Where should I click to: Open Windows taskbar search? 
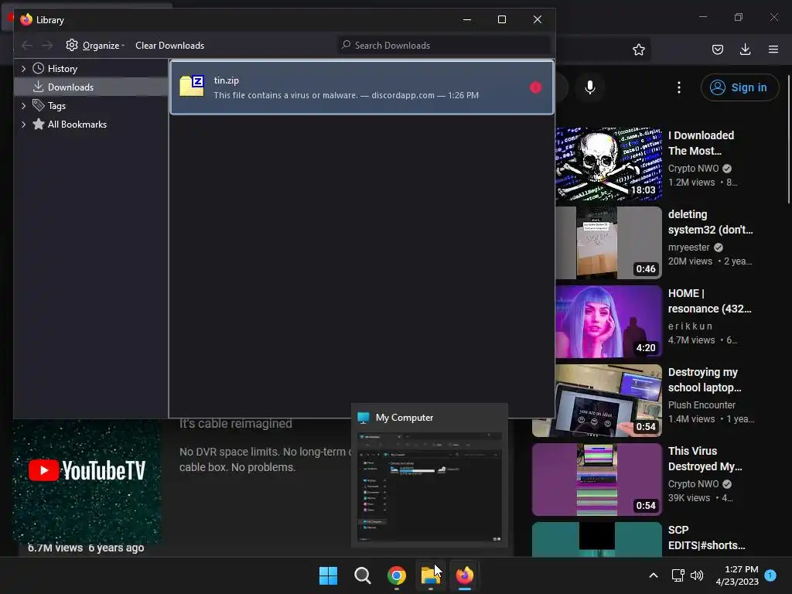[362, 575]
